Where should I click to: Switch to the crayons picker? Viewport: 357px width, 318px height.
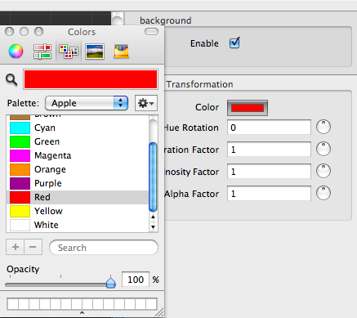[121, 52]
